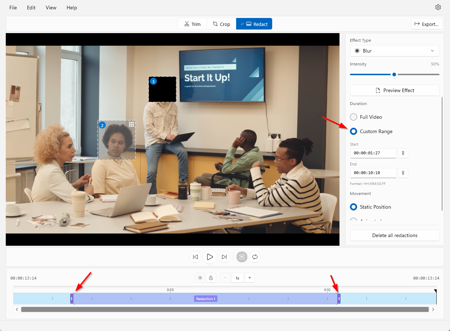Skip to the next frame
The height and width of the screenshot is (331, 450).
224,257
